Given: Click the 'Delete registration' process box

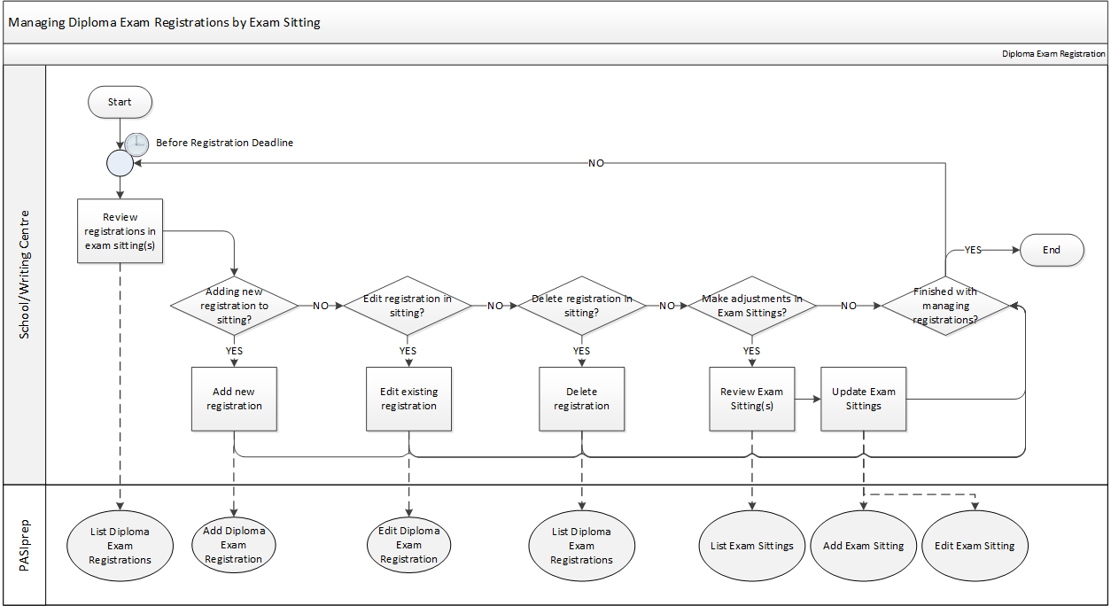Looking at the screenshot, I should coord(582,399).
